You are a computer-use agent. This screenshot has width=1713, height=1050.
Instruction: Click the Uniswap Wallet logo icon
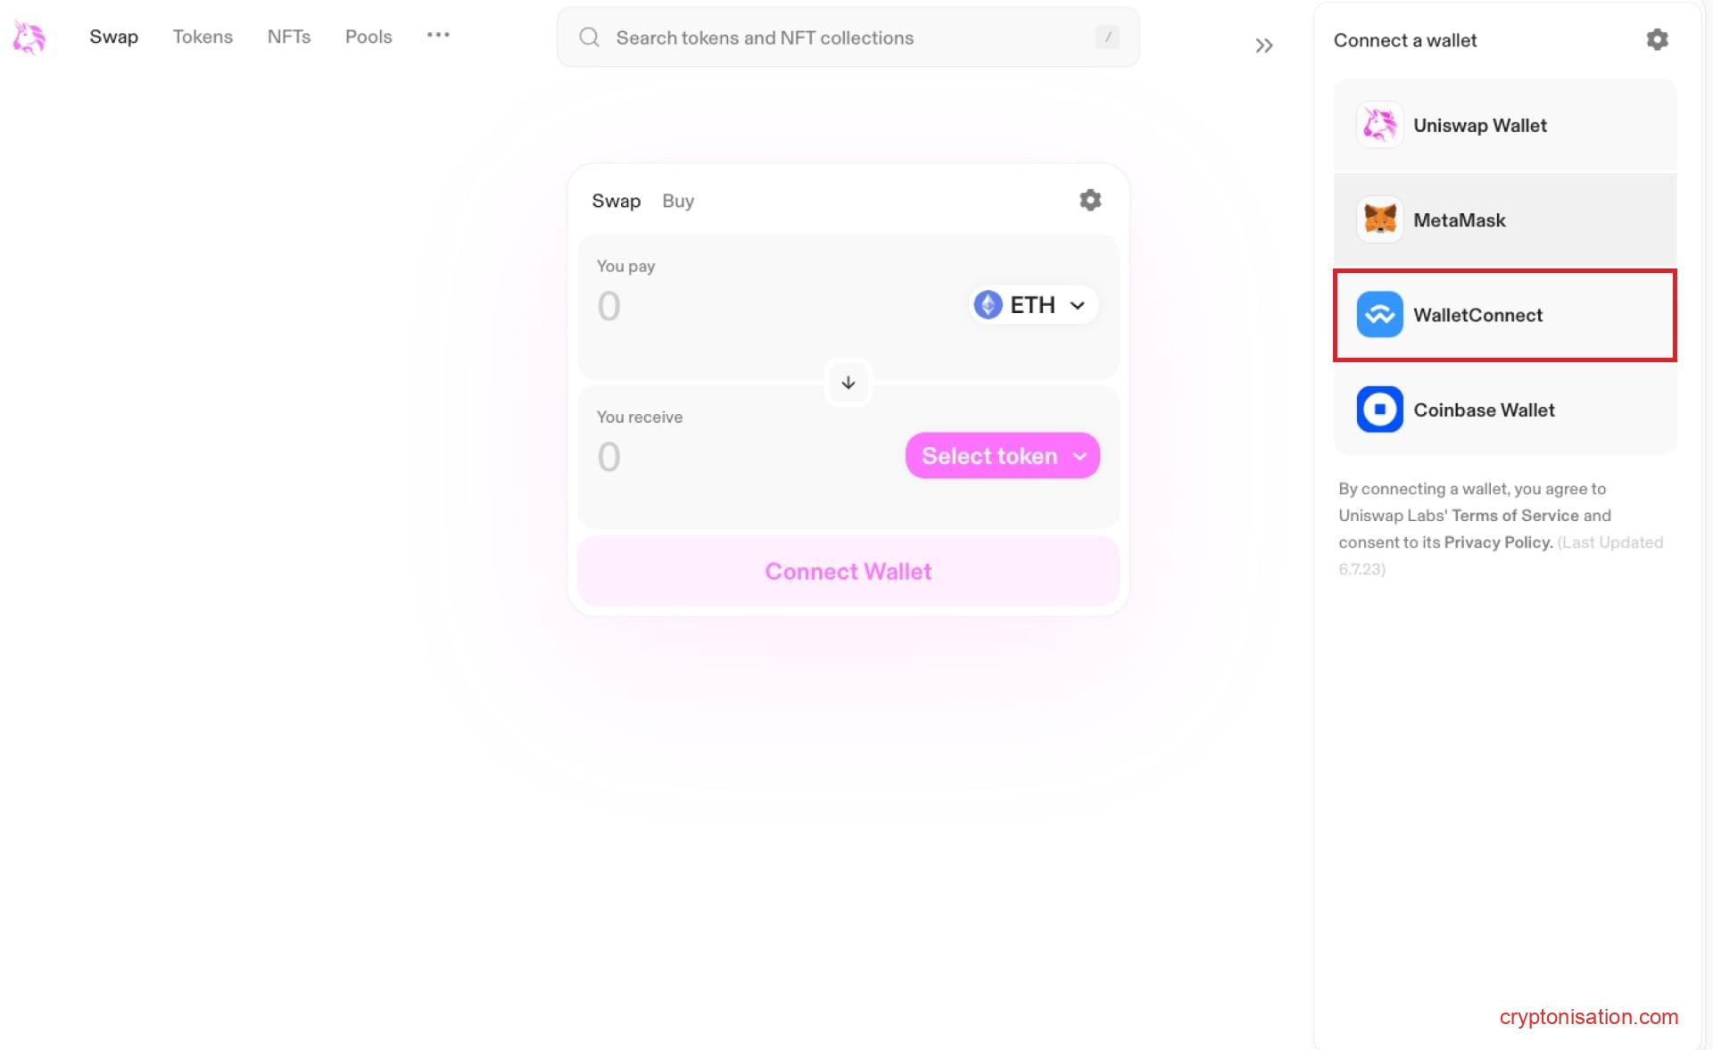tap(1379, 125)
